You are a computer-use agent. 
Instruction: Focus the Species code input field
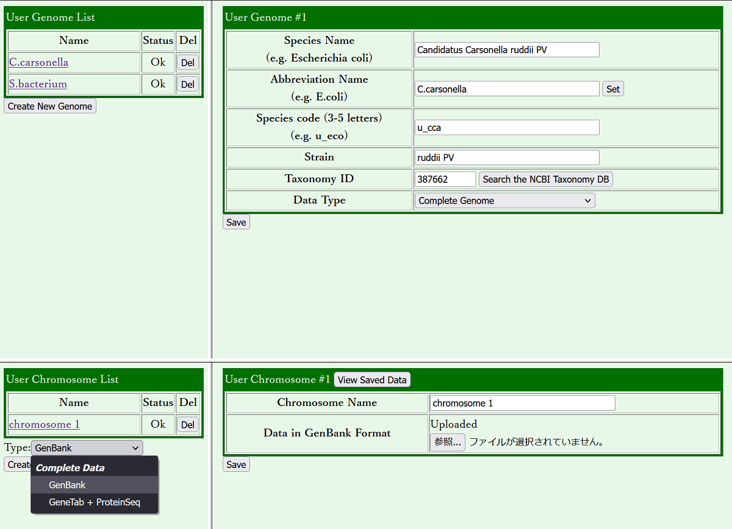506,127
